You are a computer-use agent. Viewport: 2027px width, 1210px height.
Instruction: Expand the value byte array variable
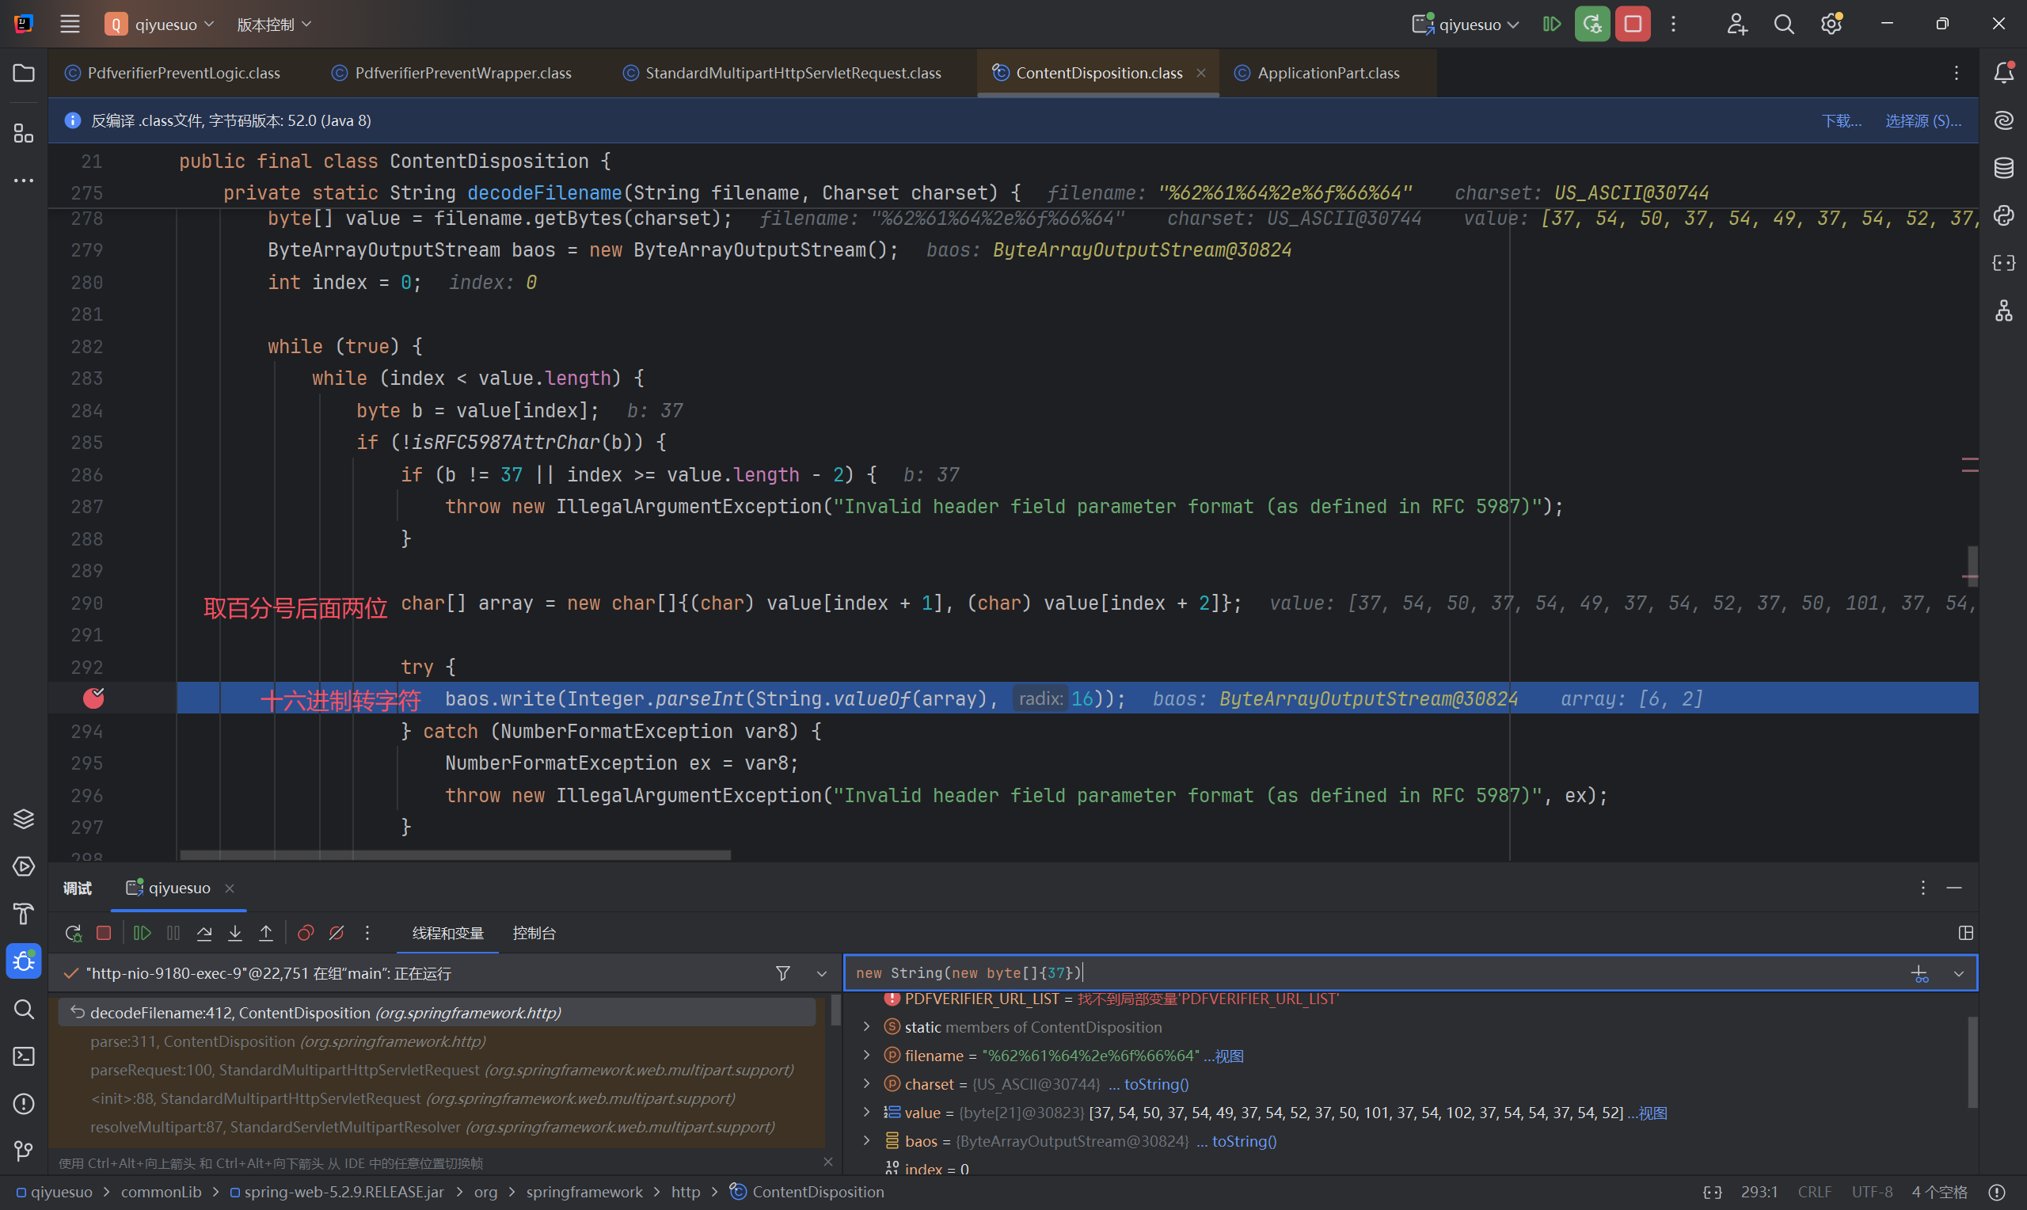866,1112
